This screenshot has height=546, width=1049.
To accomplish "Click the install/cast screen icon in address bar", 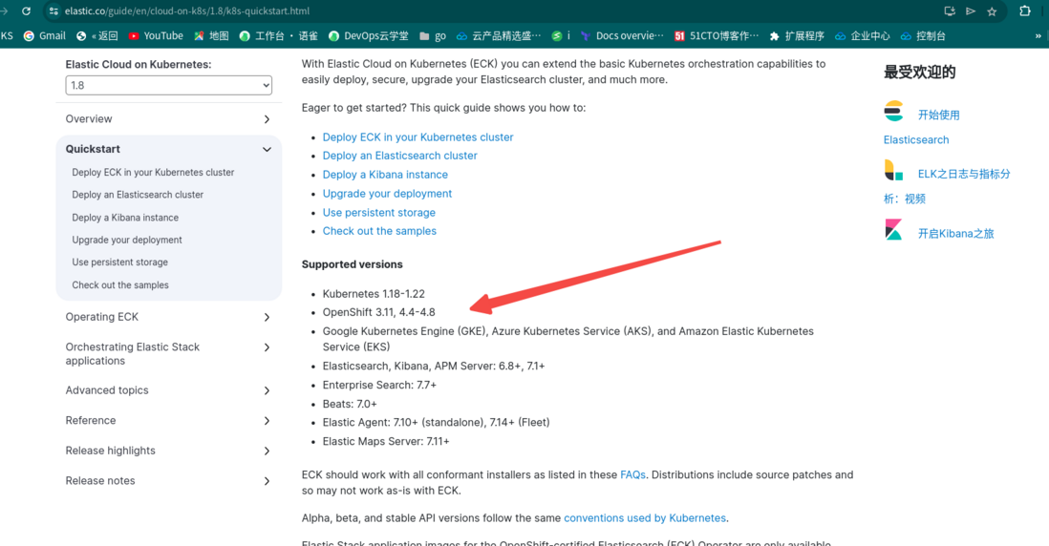I will pyautogui.click(x=950, y=11).
